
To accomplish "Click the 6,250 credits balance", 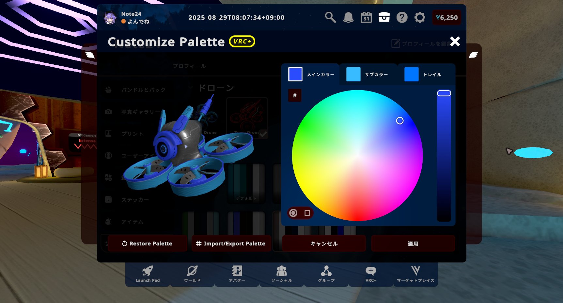I will tap(447, 18).
